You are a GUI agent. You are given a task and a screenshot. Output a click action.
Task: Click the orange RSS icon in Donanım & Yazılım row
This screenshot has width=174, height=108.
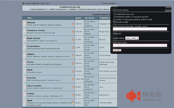coord(73,32)
